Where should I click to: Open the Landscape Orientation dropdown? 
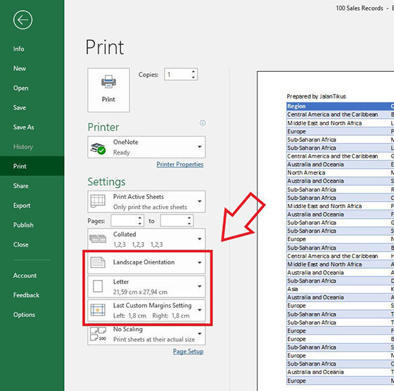click(200, 263)
